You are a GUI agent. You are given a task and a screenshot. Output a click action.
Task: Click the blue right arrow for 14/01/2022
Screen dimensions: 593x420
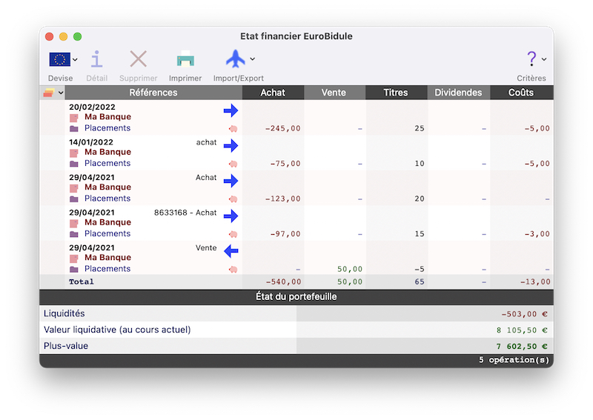point(231,145)
